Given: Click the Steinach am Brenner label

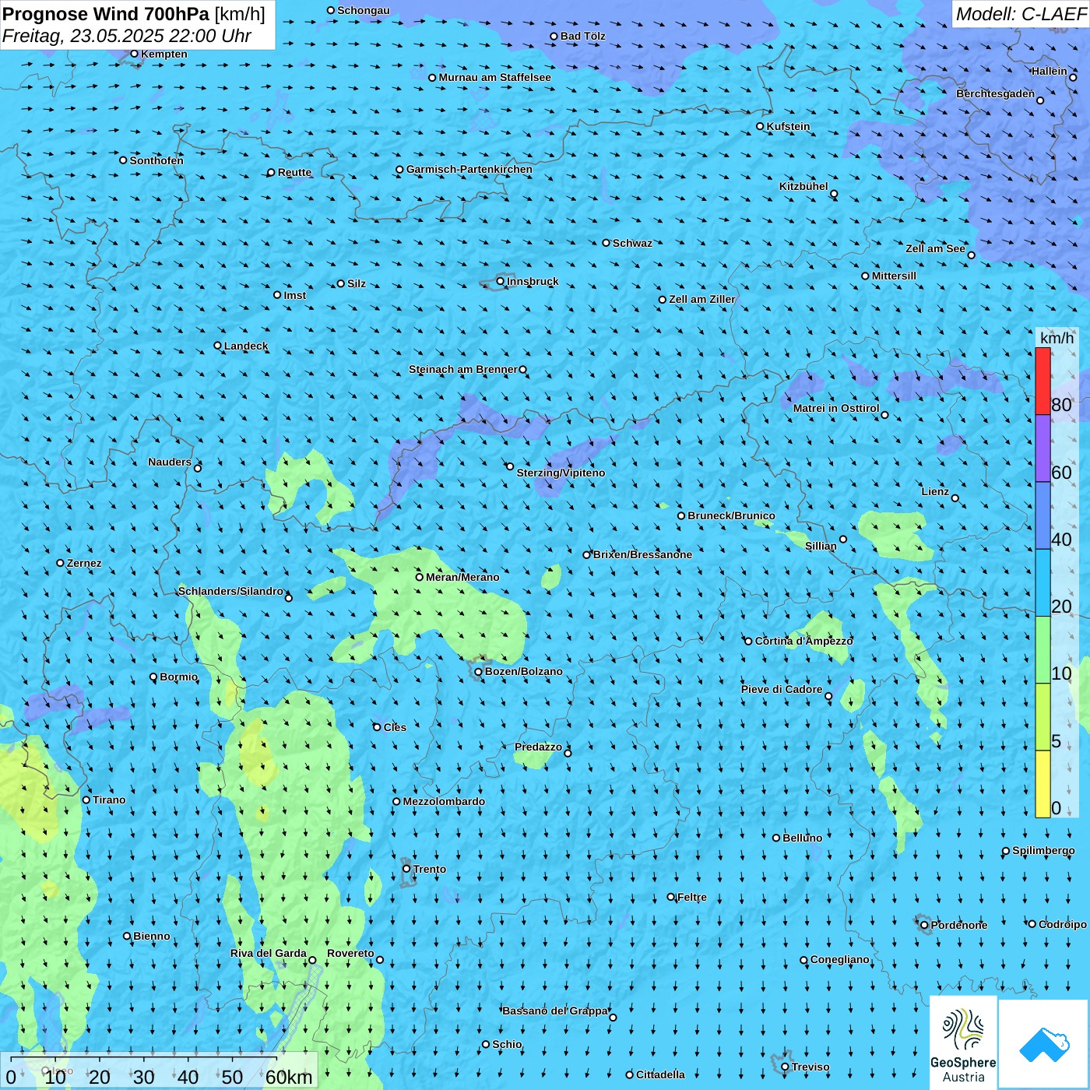Looking at the screenshot, I should pyautogui.click(x=463, y=369).
